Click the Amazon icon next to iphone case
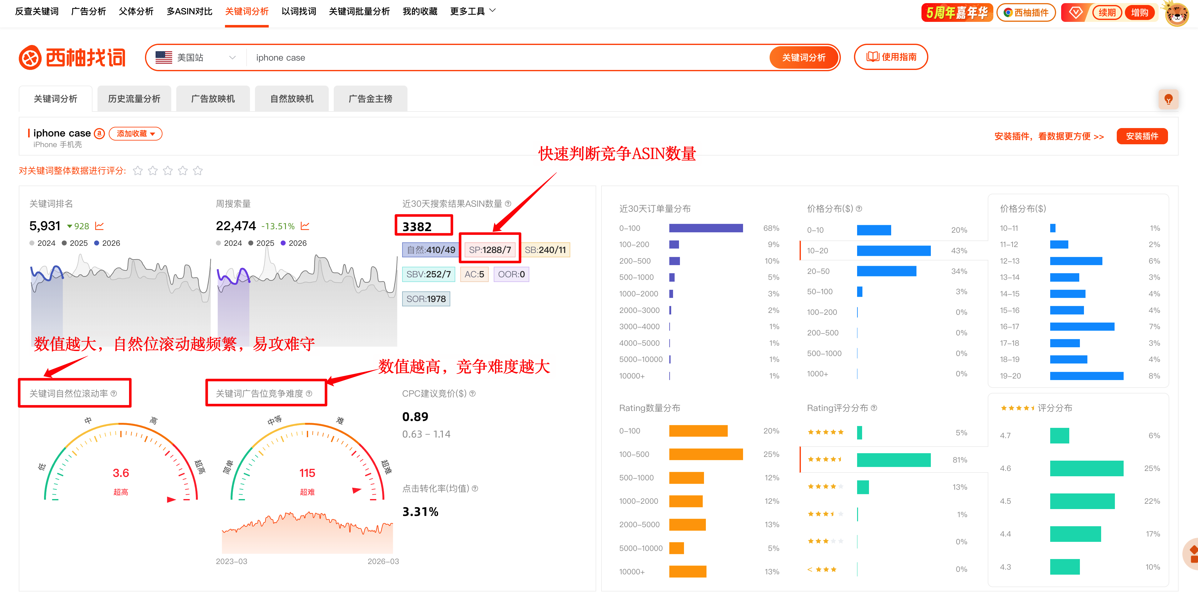 99,133
